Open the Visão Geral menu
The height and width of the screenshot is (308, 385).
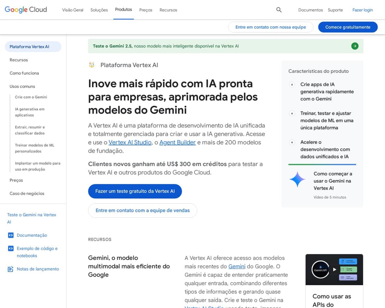[x=73, y=10]
